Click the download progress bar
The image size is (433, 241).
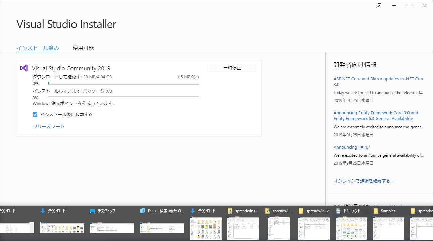point(124,83)
